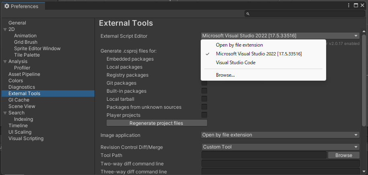The image size is (368, 175).
Task: Enable the Git packages checkbox
Action: [204, 83]
